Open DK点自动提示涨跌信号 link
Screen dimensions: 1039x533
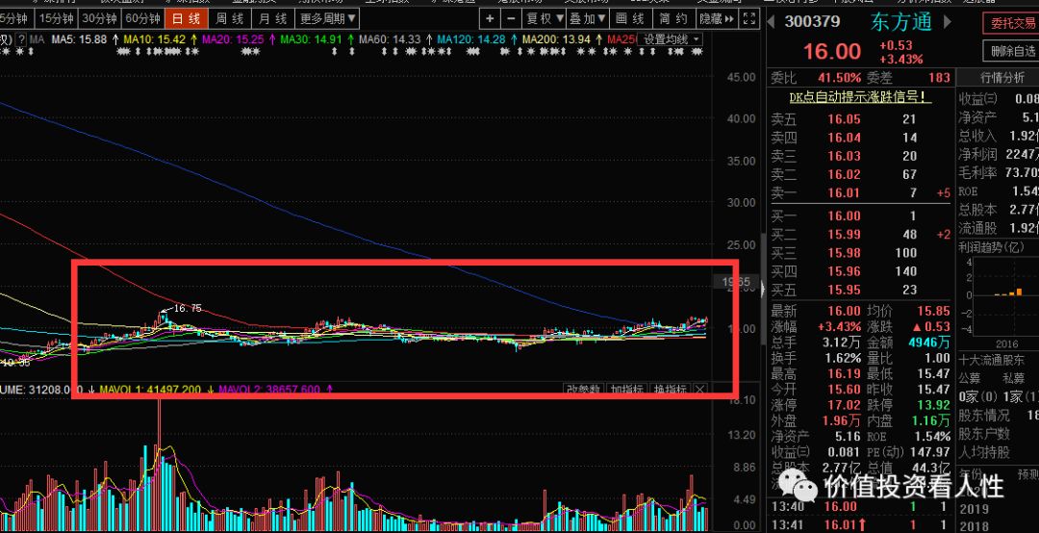(860, 97)
